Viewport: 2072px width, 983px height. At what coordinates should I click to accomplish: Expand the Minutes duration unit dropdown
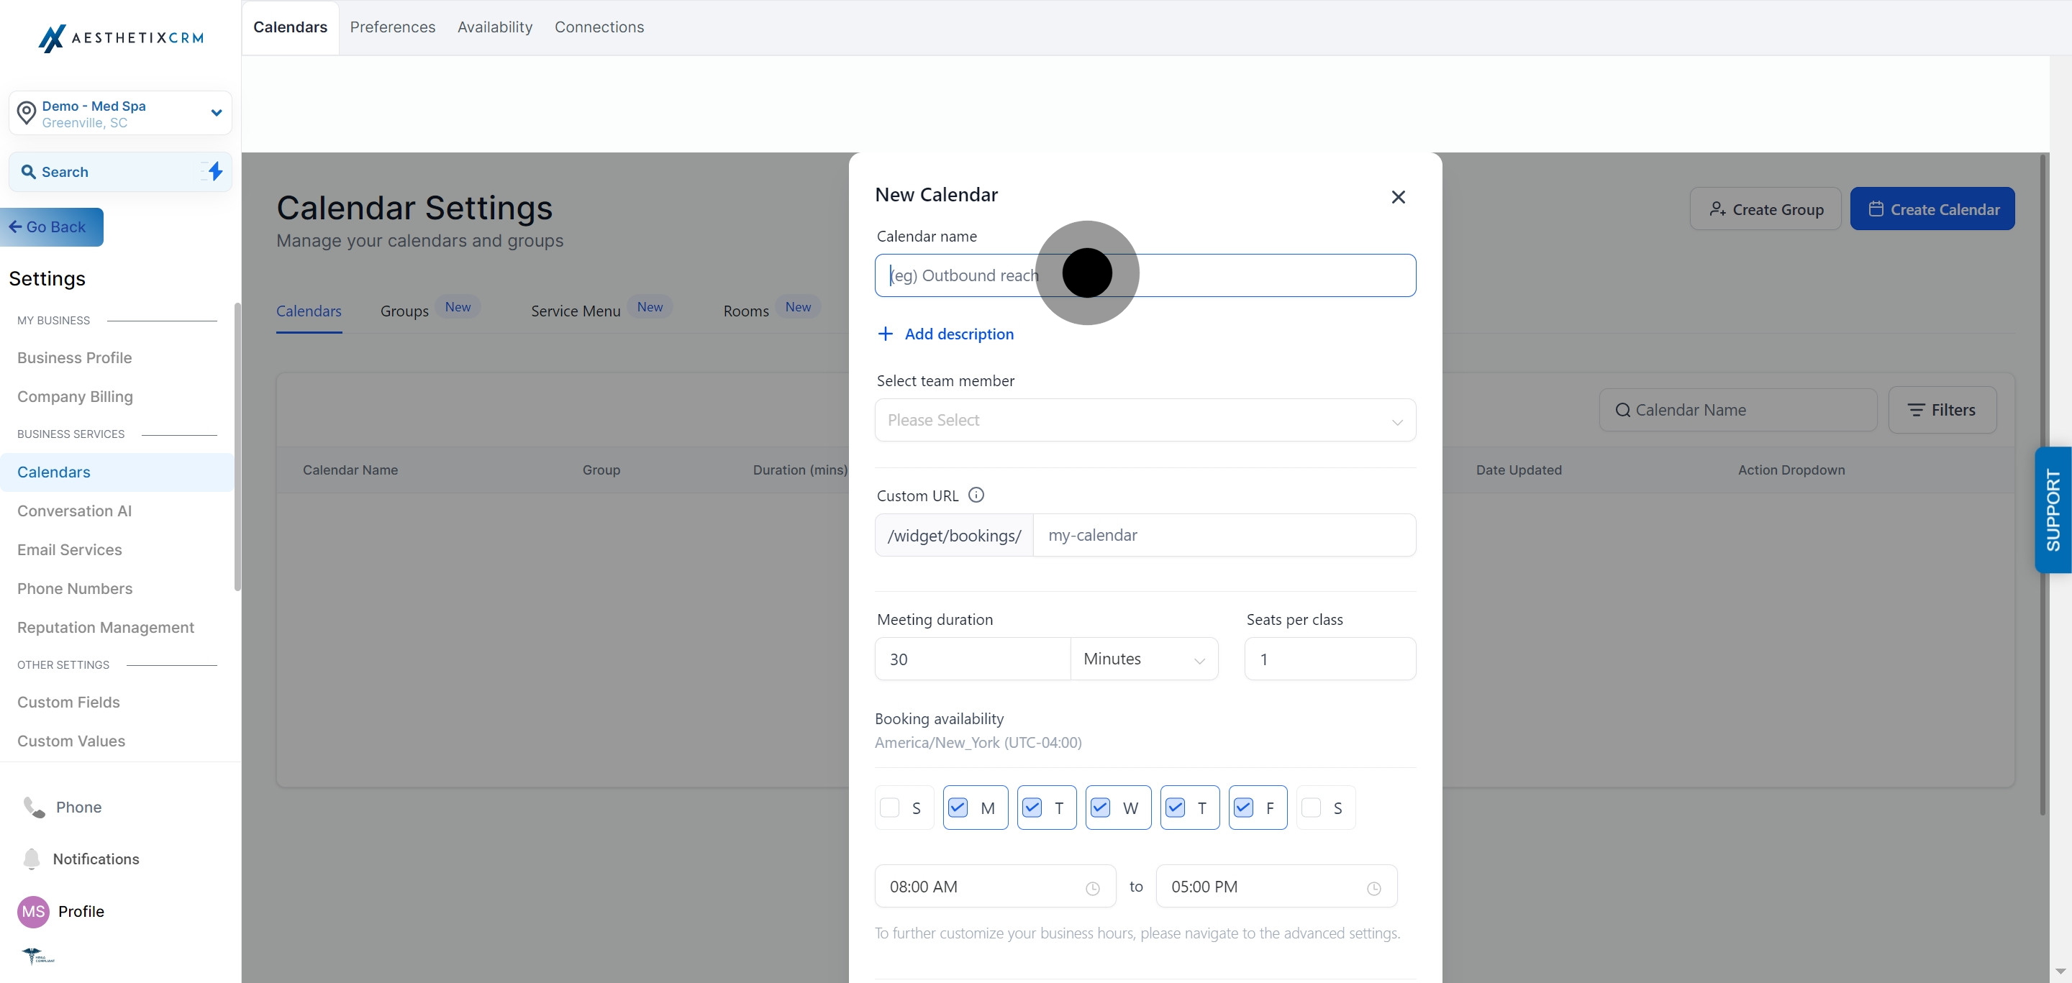click(x=1144, y=659)
